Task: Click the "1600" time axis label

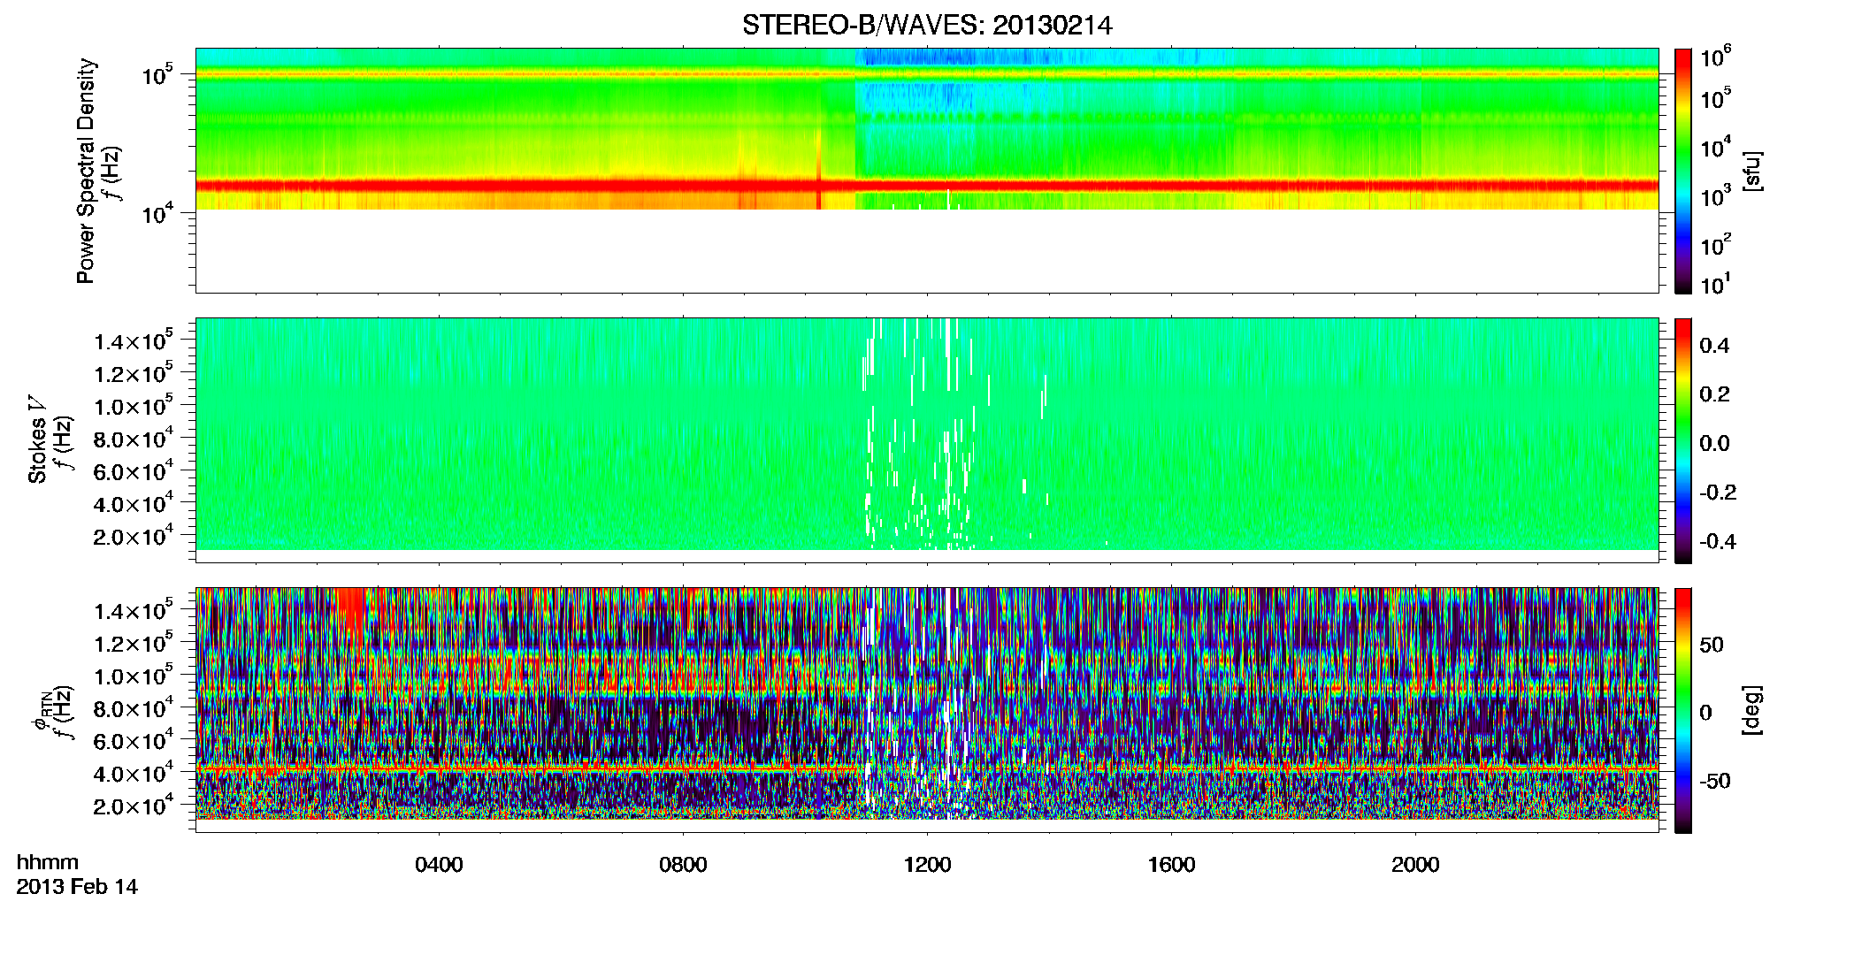Action: pyautogui.click(x=1171, y=865)
